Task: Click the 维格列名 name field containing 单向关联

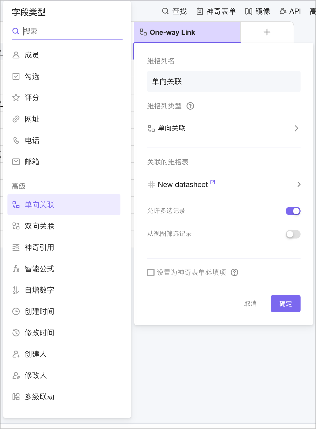Action: pyautogui.click(x=223, y=81)
